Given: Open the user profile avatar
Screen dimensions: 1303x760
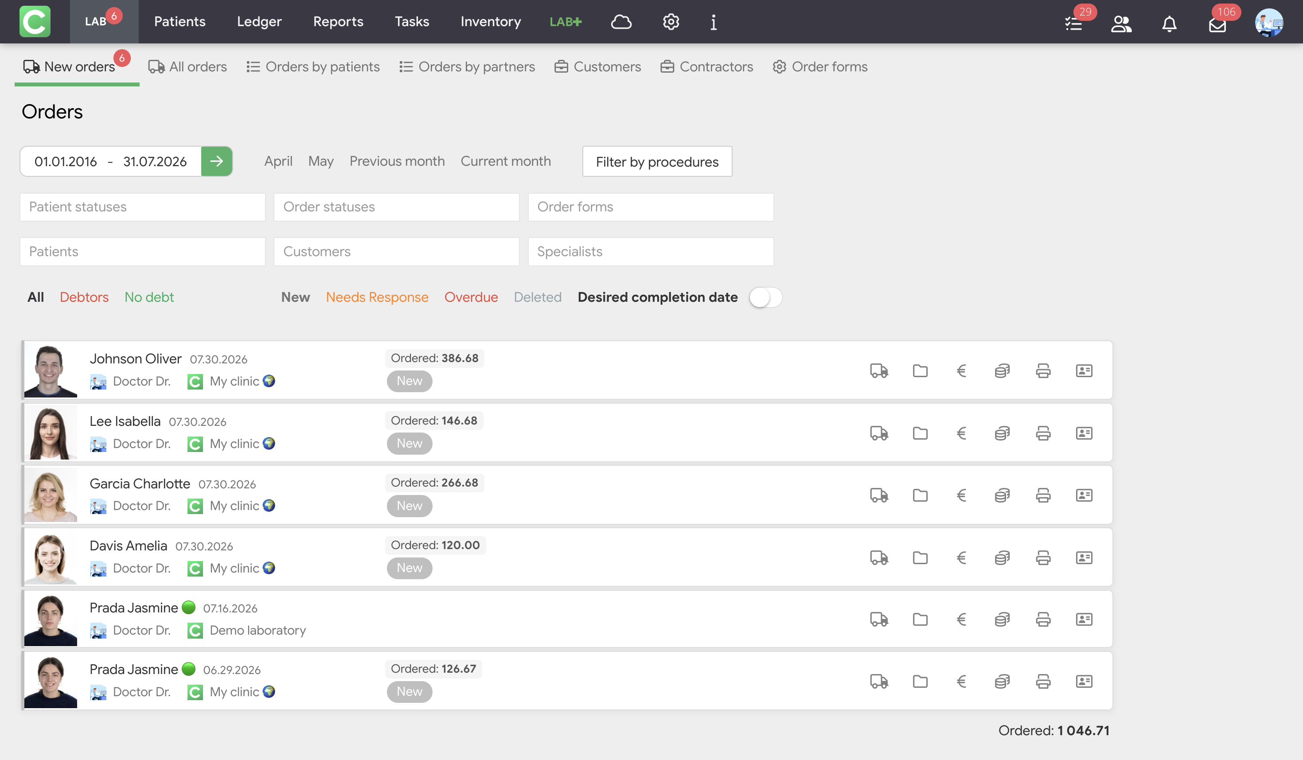Looking at the screenshot, I should coord(1269,22).
